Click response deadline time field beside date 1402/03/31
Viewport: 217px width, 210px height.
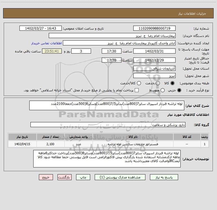[112, 51]
